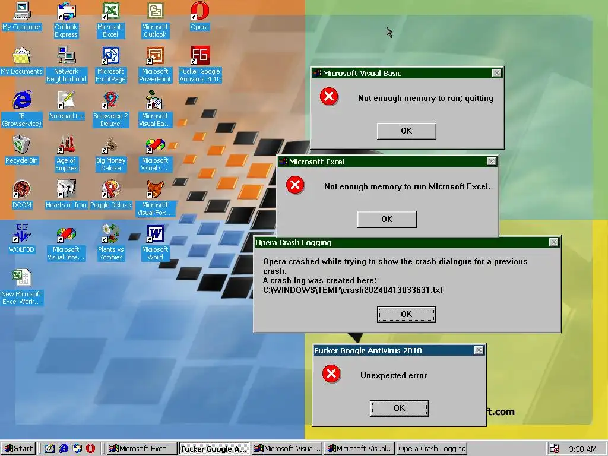
Task: Switch to Opera Crash Logging taskbar button
Action: [x=432, y=449]
